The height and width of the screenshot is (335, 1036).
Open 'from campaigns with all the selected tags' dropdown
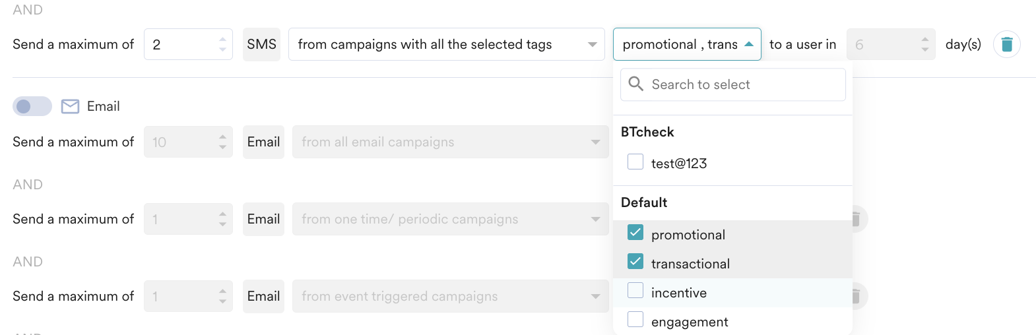point(446,44)
